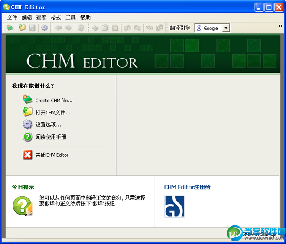This screenshot has width=286, height=244.
Task: Click the red X icon beside 关闭CHM Editor
Action: point(28,155)
